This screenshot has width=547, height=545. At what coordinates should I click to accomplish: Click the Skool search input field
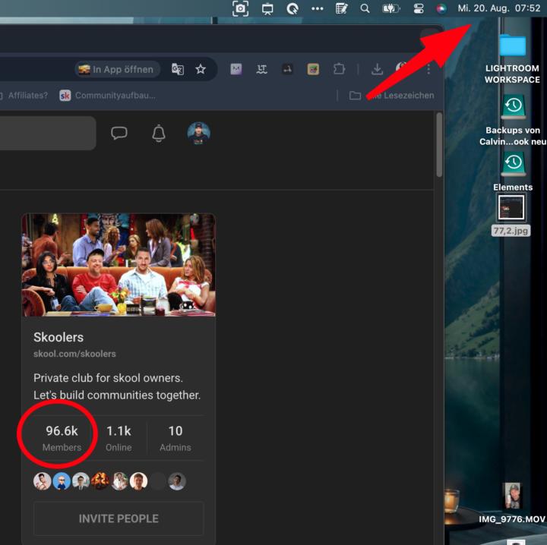point(48,133)
